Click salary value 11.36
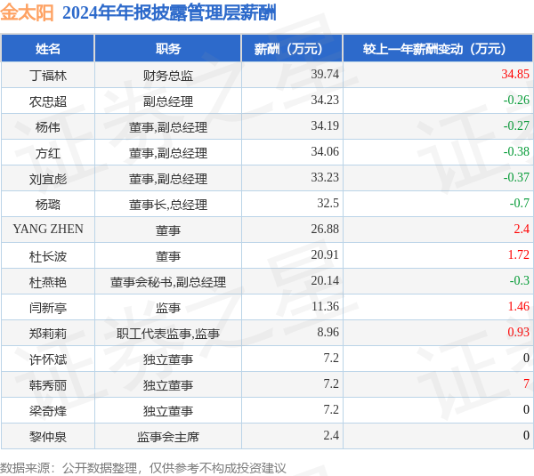Image resolution: width=534 pixels, height=476 pixels. (x=325, y=306)
